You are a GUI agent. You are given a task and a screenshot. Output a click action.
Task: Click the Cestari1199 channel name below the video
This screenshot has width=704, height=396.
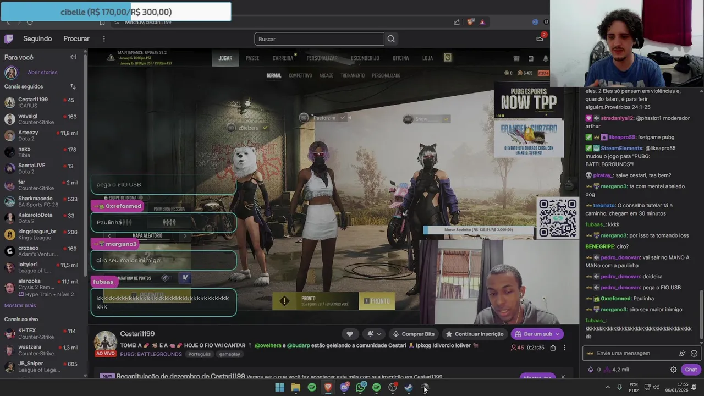coord(137,334)
